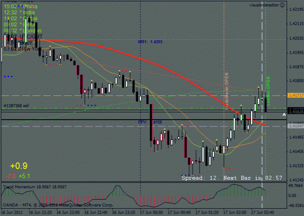Image resolution: width=304 pixels, height=216 pixels.
Task: Click '17 Jun 01:20' on the time axis
Action: click(207, 213)
